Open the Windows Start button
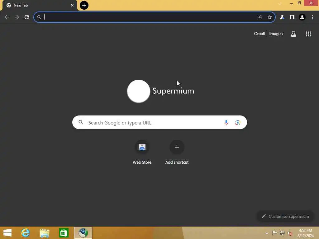Image resolution: width=319 pixels, height=239 pixels. tap(7, 233)
